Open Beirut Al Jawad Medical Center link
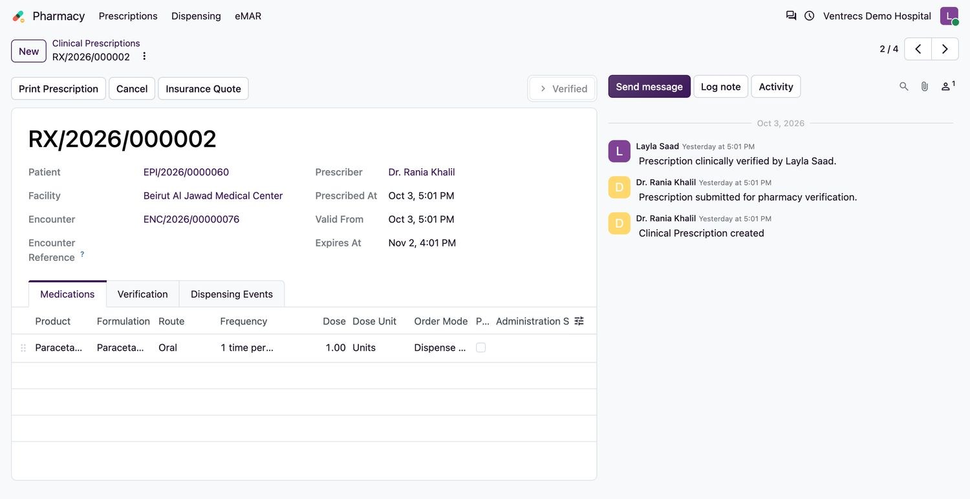The width and height of the screenshot is (970, 499). [213, 195]
